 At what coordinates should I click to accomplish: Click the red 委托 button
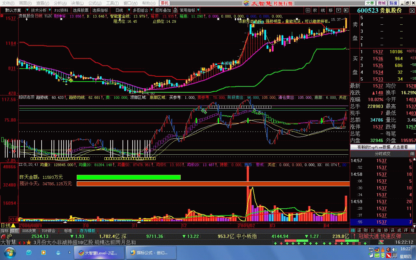click(x=165, y=3)
